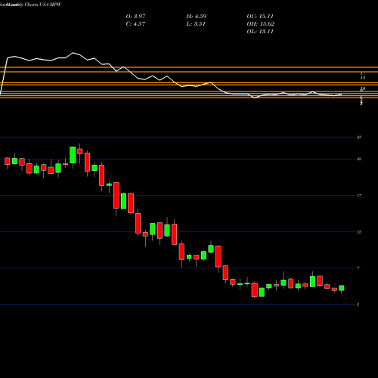Click the '25' price axis label
The width and height of the screenshot is (378, 378).
(359, 138)
